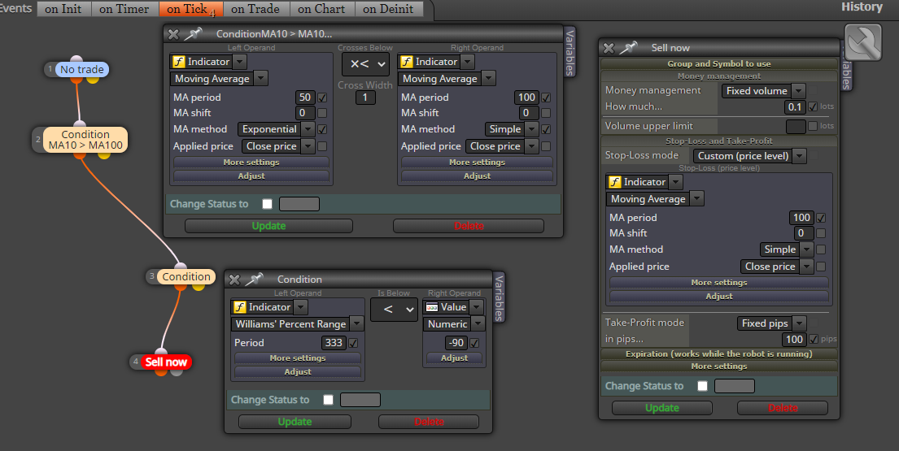Click the left operand Indicator function icon in ConditionMA10
The width and height of the screenshot is (899, 451).
[x=179, y=62]
